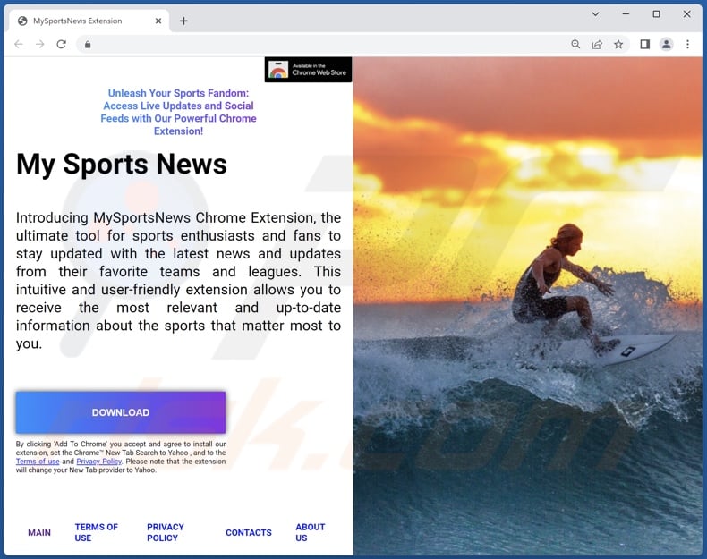
Task: Expand the tab search chevron
Action: point(596,14)
